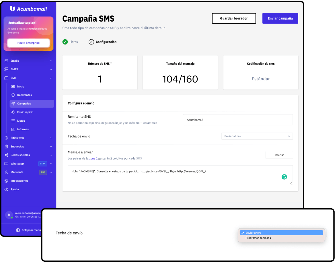Viewport: 335px width, 262px height.
Task: Collapse the SMS menu chevron
Action: pos(51,78)
